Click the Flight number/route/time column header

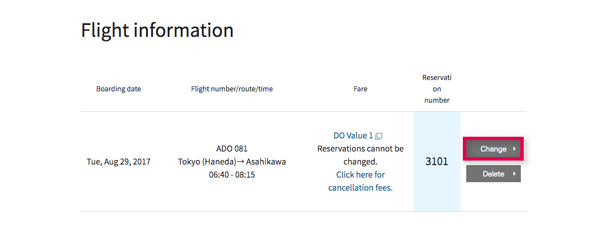(x=232, y=89)
